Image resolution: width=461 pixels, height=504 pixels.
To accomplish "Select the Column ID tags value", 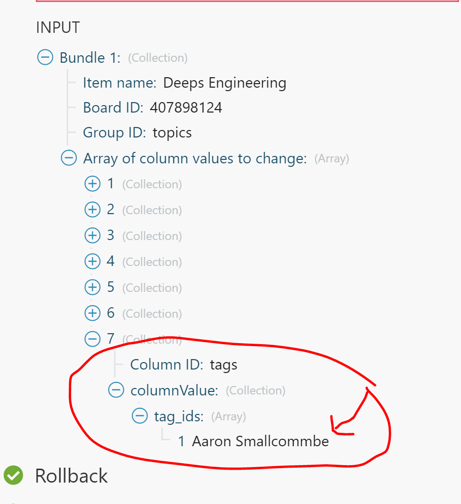I will [224, 366].
